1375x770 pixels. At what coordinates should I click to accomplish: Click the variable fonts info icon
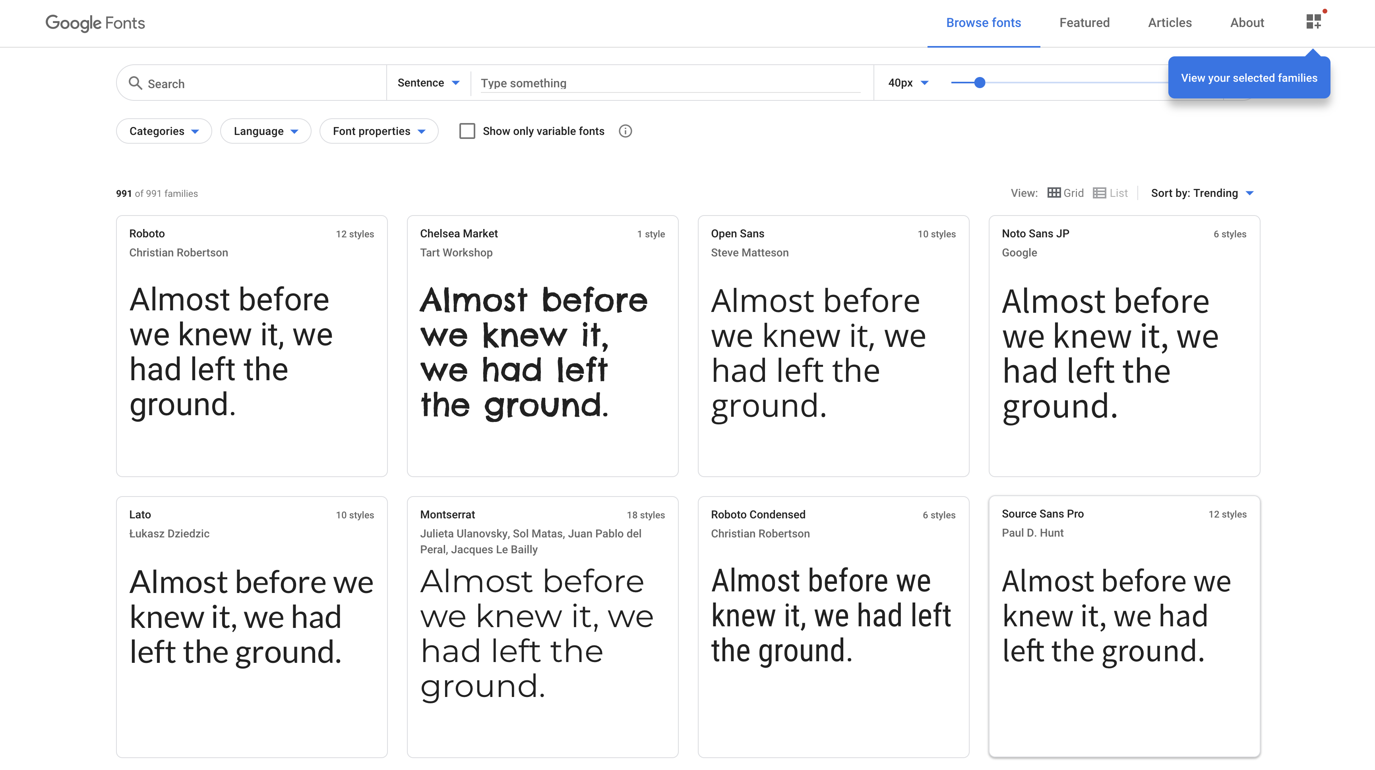625,131
